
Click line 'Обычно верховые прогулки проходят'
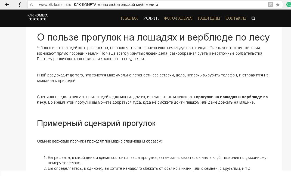point(100,141)
